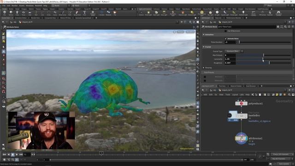Select the Torus shelf tool
This screenshot has height=166, width=295.
tap(24, 13)
